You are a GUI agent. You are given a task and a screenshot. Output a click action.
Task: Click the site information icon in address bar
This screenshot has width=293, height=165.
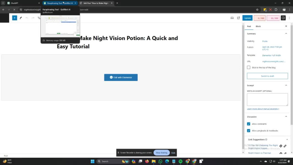(21, 10)
